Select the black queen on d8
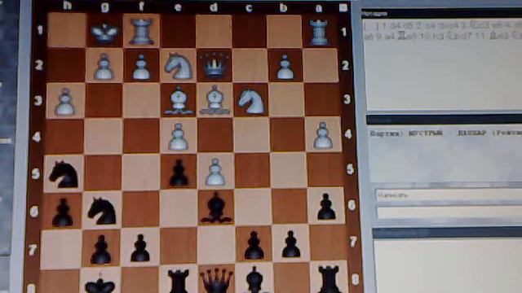522x293 pixels. pos(217,281)
